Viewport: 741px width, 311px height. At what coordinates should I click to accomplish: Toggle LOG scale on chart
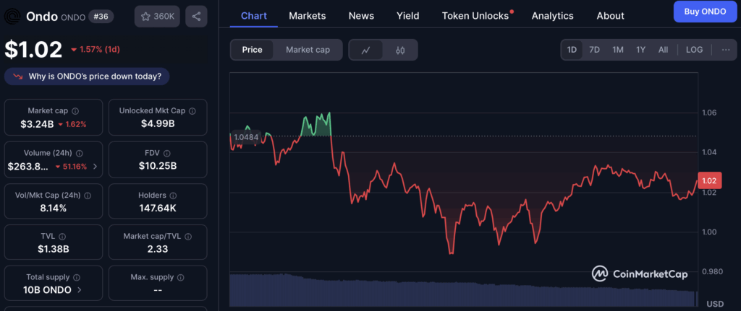694,50
